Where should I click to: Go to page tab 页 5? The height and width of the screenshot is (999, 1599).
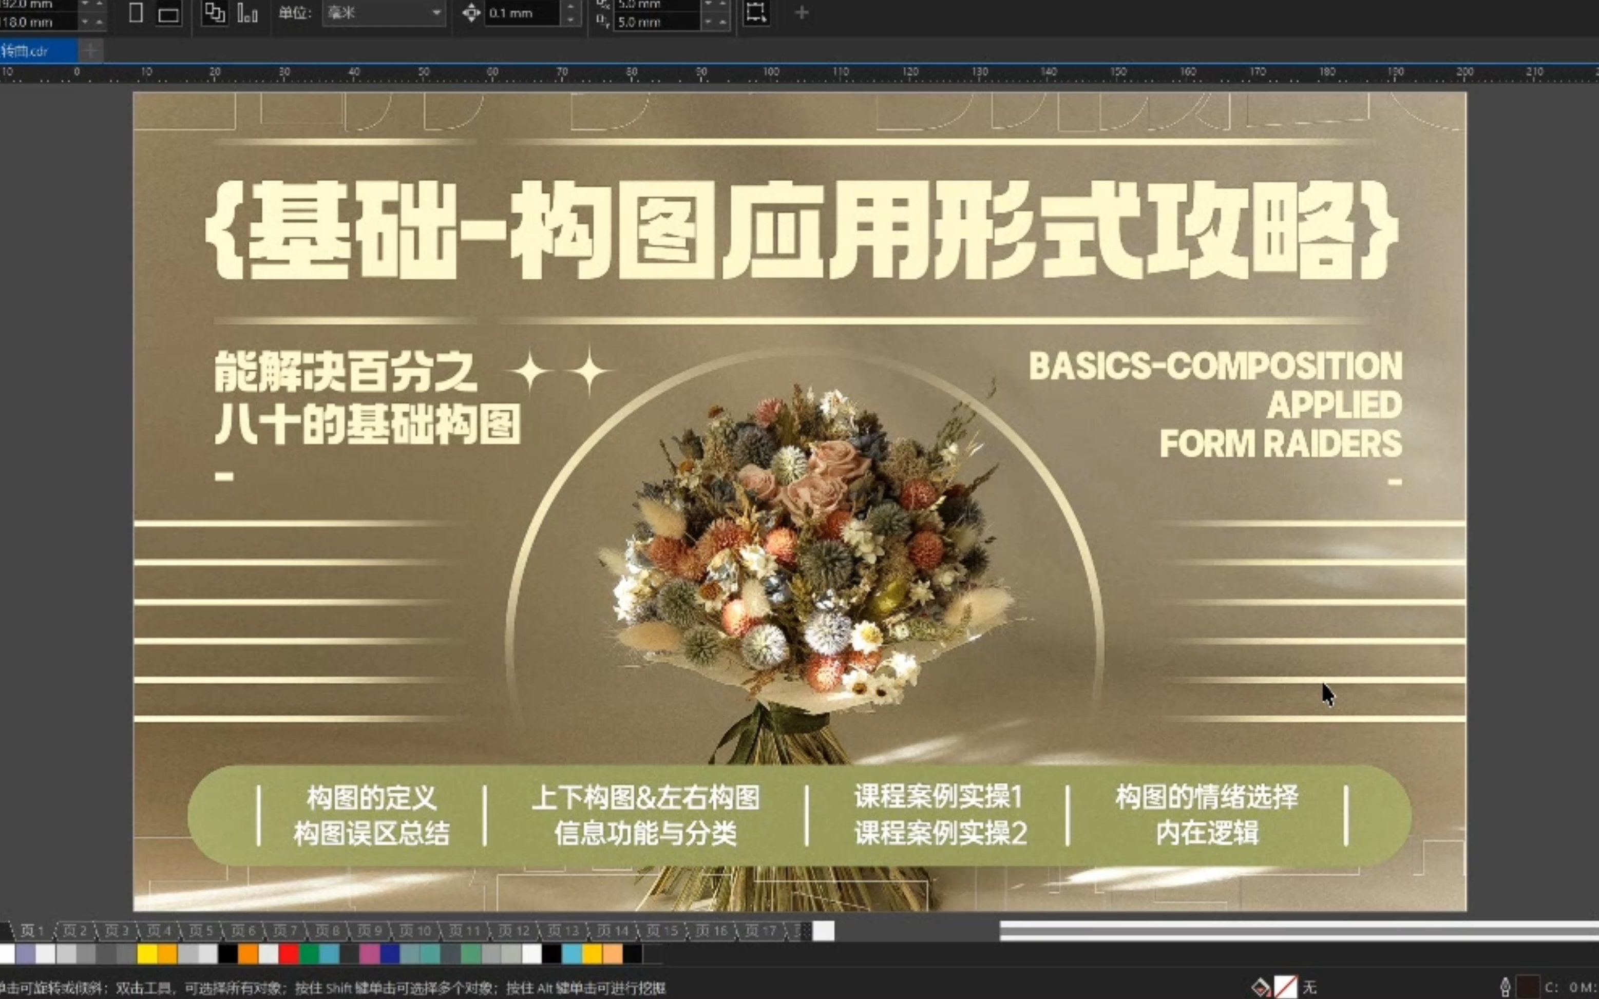click(x=201, y=930)
